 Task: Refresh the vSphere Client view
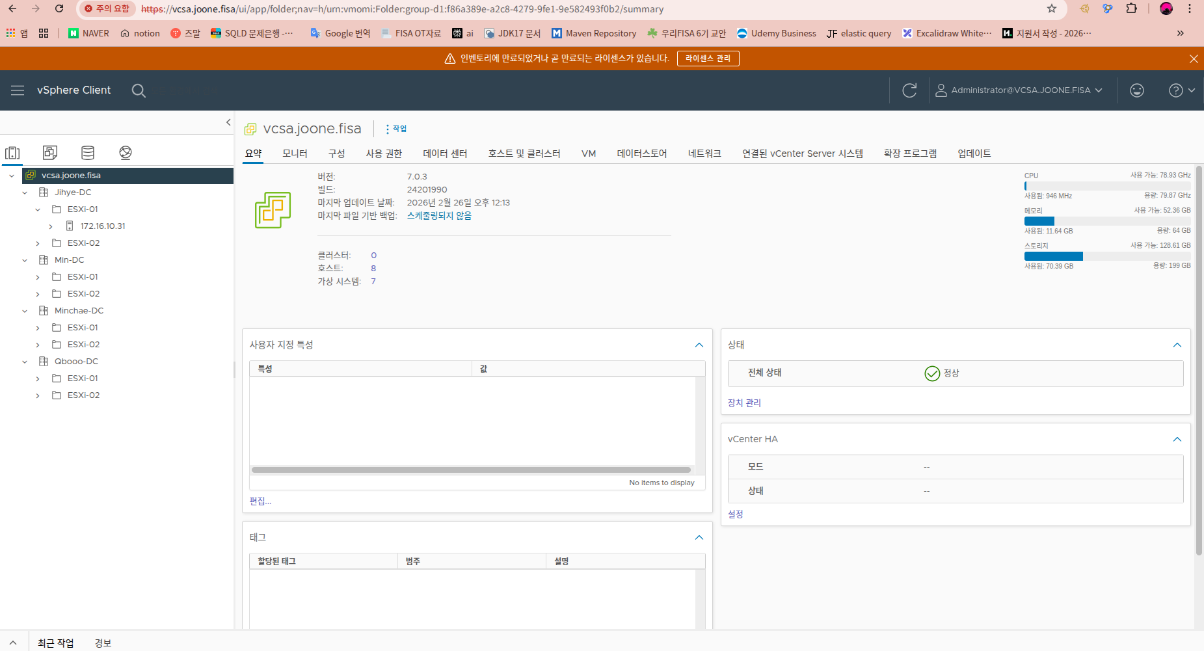[909, 90]
